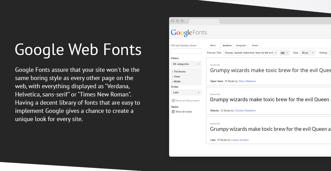The width and height of the screenshot is (331, 171).
Task: Expand the Width filter
Action: 177,81
